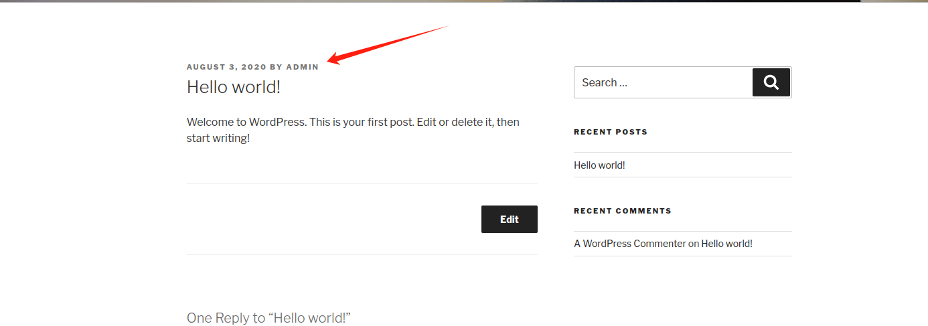
Task: Click the RECENT COMMENTS widget heading
Action: pyautogui.click(x=622, y=211)
